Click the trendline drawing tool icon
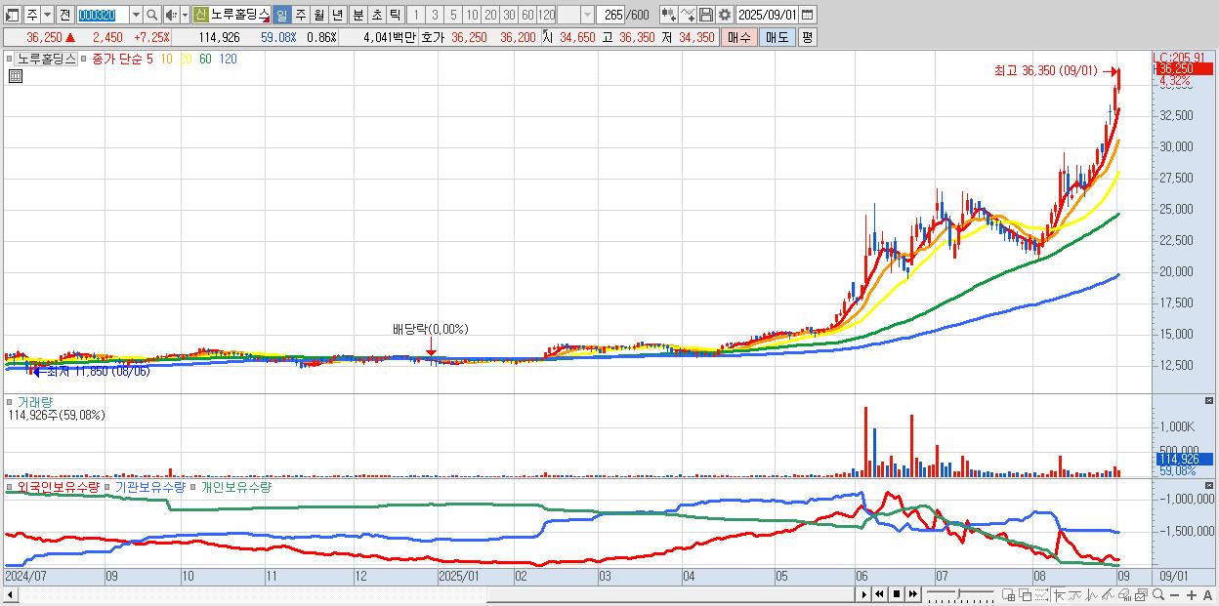1219x606 pixels. pyautogui.click(x=1108, y=594)
